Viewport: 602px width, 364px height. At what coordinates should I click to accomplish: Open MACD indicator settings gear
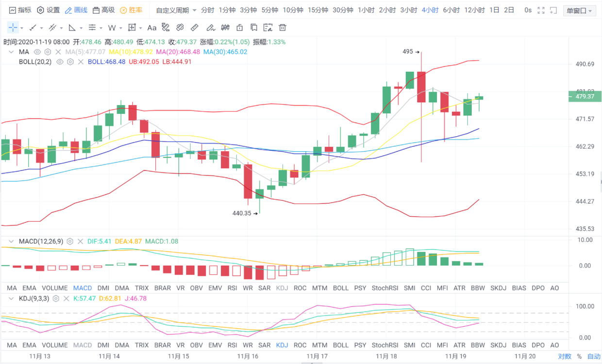(70, 241)
